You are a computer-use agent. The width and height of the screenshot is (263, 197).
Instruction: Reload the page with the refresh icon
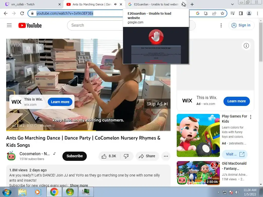click(x=22, y=13)
